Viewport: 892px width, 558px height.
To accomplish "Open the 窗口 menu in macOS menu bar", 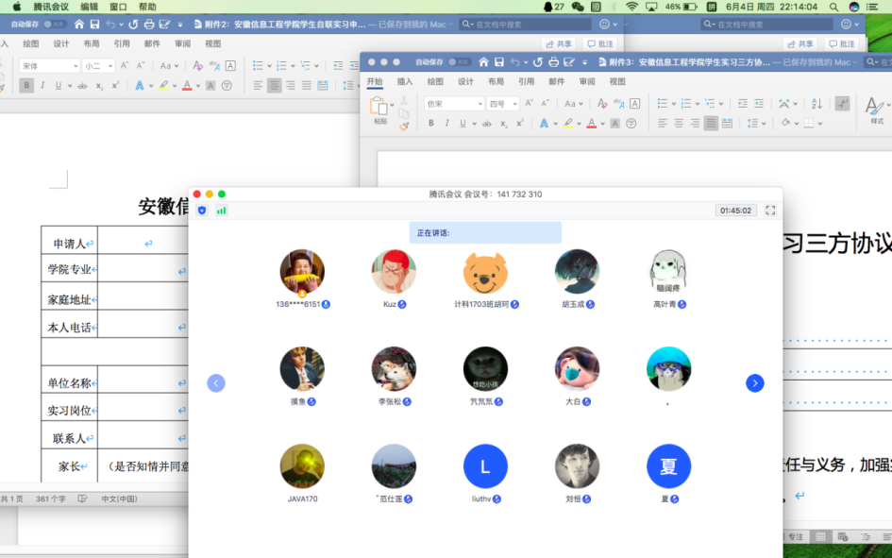I will [118, 7].
